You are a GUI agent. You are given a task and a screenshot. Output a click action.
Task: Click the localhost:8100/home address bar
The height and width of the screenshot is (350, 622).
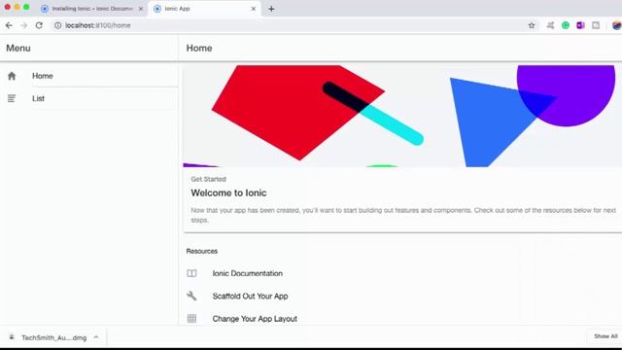coord(294,25)
